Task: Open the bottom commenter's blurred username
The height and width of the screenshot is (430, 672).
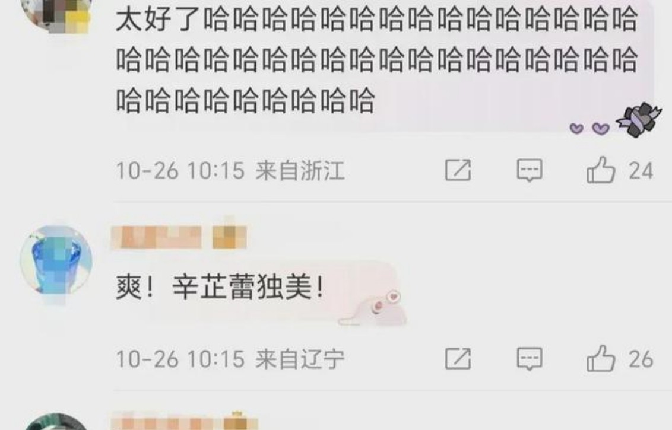Action: [x=167, y=422]
